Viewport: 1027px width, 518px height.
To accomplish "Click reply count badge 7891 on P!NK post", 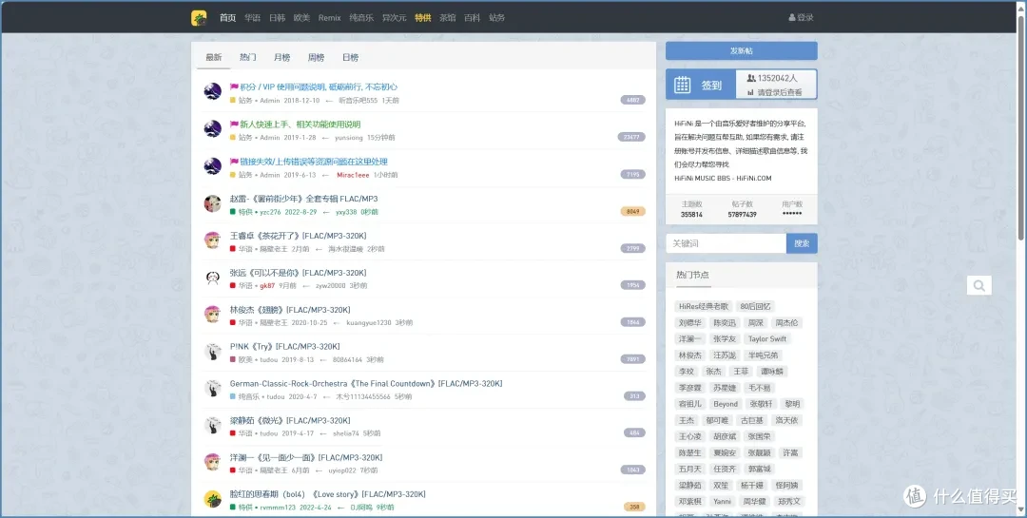I will pyautogui.click(x=632, y=359).
